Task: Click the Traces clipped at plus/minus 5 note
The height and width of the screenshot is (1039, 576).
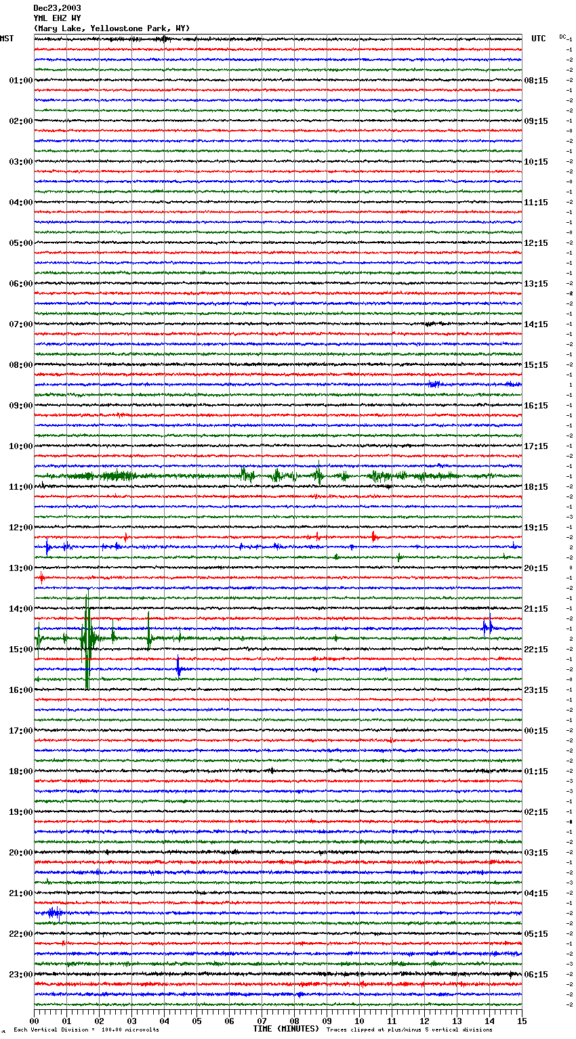Action: coord(409,1030)
